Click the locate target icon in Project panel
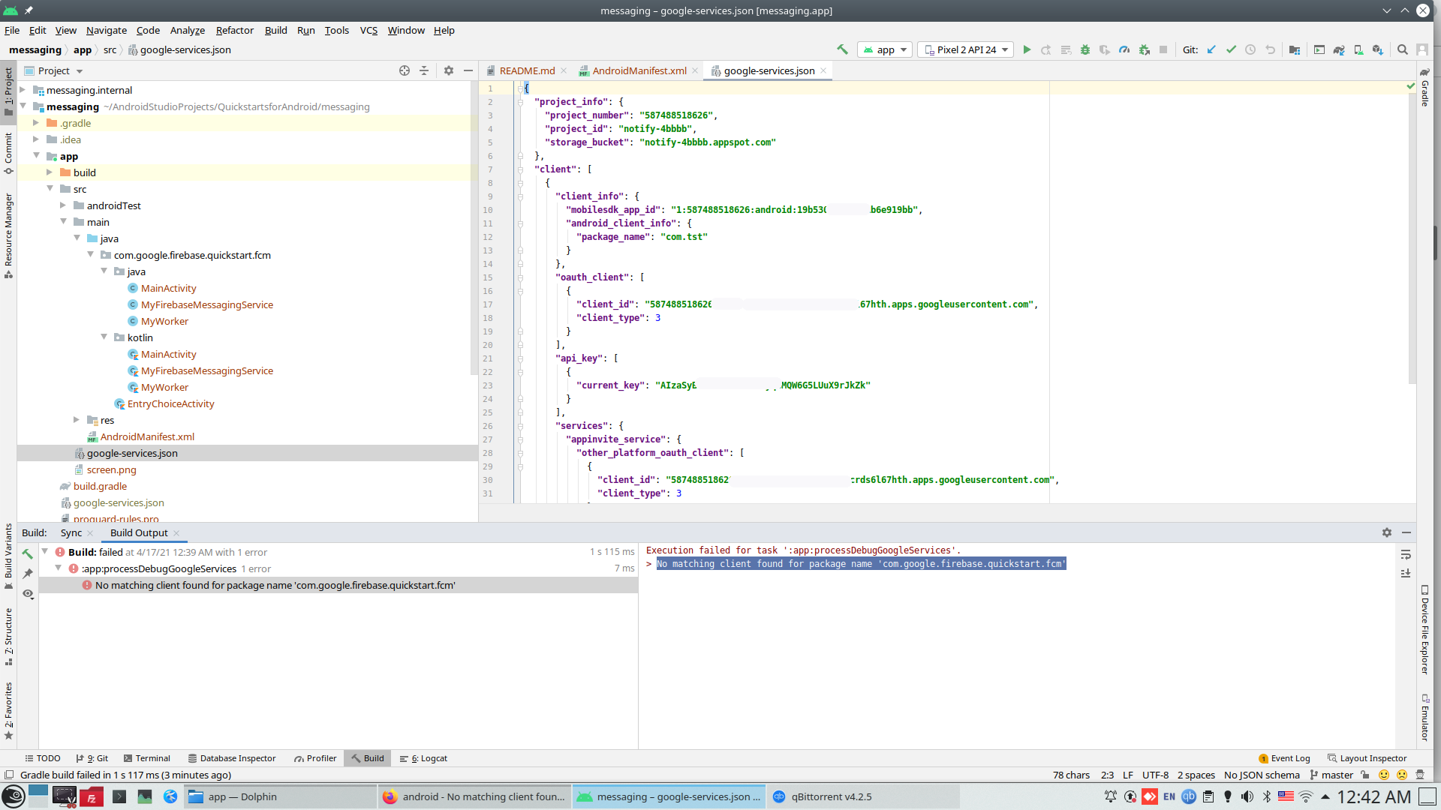The image size is (1441, 810). click(x=405, y=70)
